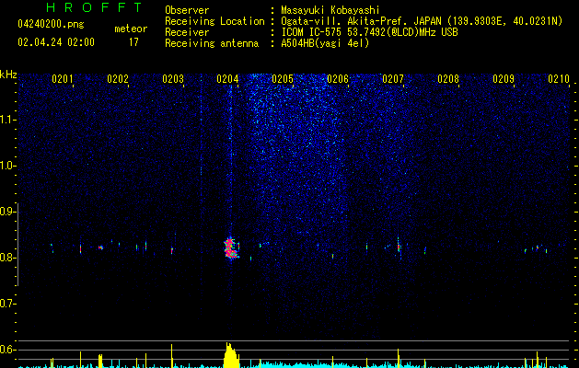
Task: Click the HROFFT title text
Action: pyautogui.click(x=95, y=7)
